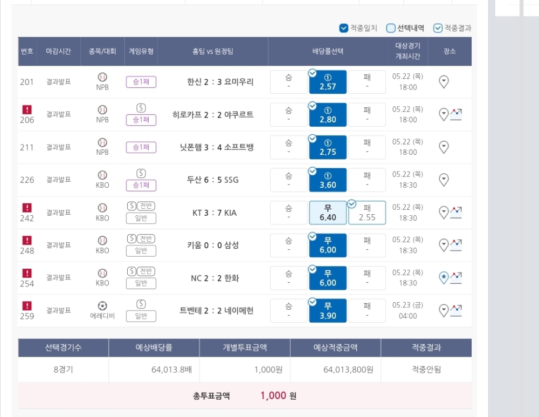539x417 pixels.
Task: Click total stake amount 1,000 원
Action: 279,395
